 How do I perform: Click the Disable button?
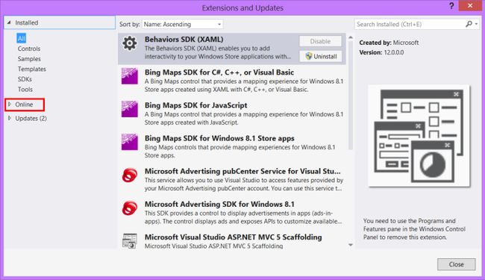320,41
